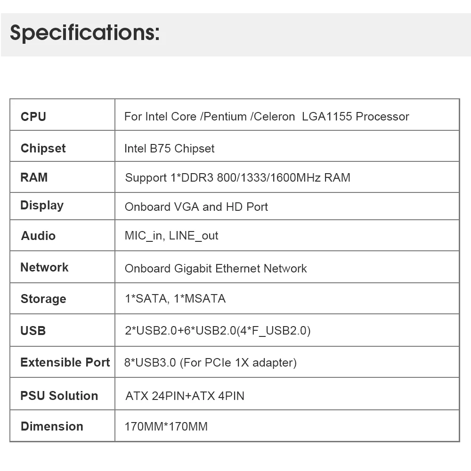Click the ATX 24PIN+ATX 4PIN value
Image resolution: width=471 pixels, height=471 pixels.
[185, 396]
